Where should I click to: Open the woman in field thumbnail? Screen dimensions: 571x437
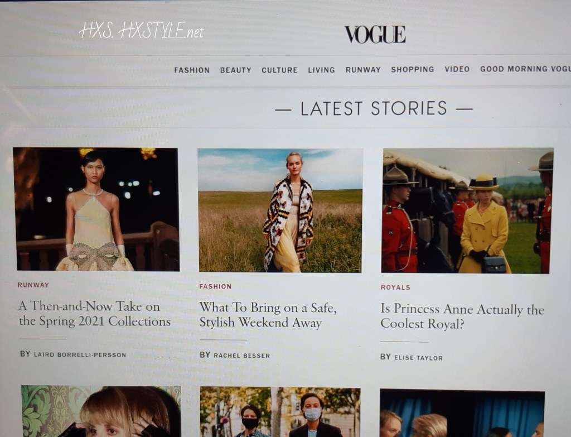(280, 210)
